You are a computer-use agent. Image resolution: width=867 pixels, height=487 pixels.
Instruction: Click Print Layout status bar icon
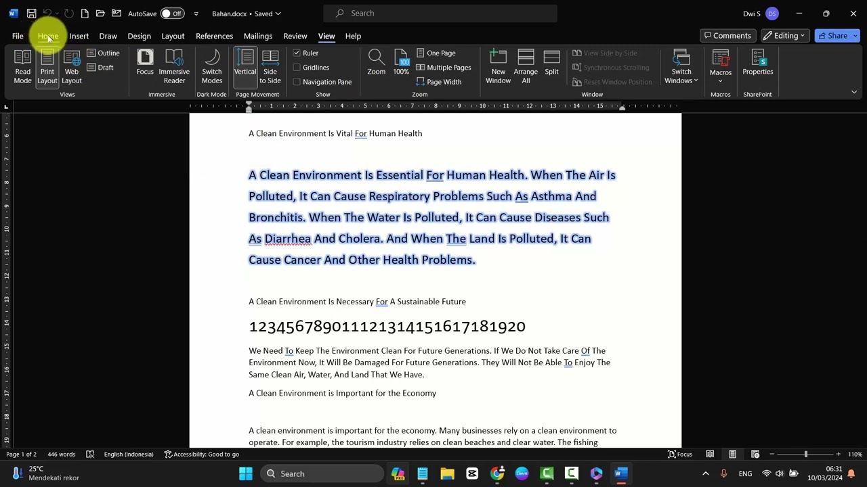[x=732, y=454]
